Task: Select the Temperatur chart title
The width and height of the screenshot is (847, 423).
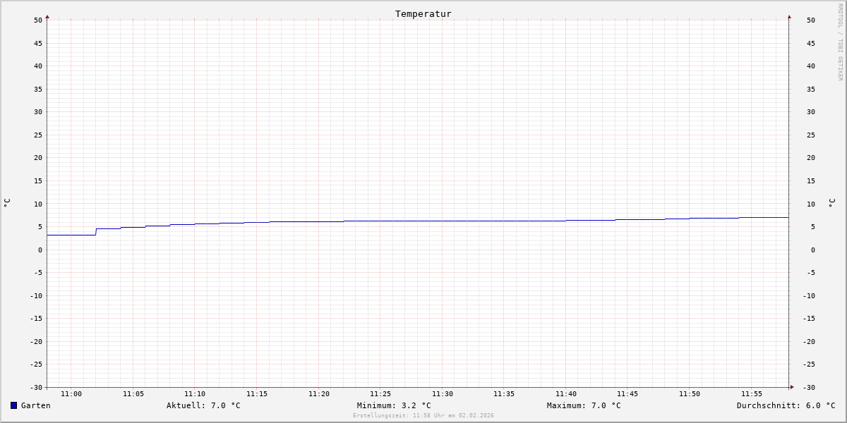Action: [x=423, y=13]
